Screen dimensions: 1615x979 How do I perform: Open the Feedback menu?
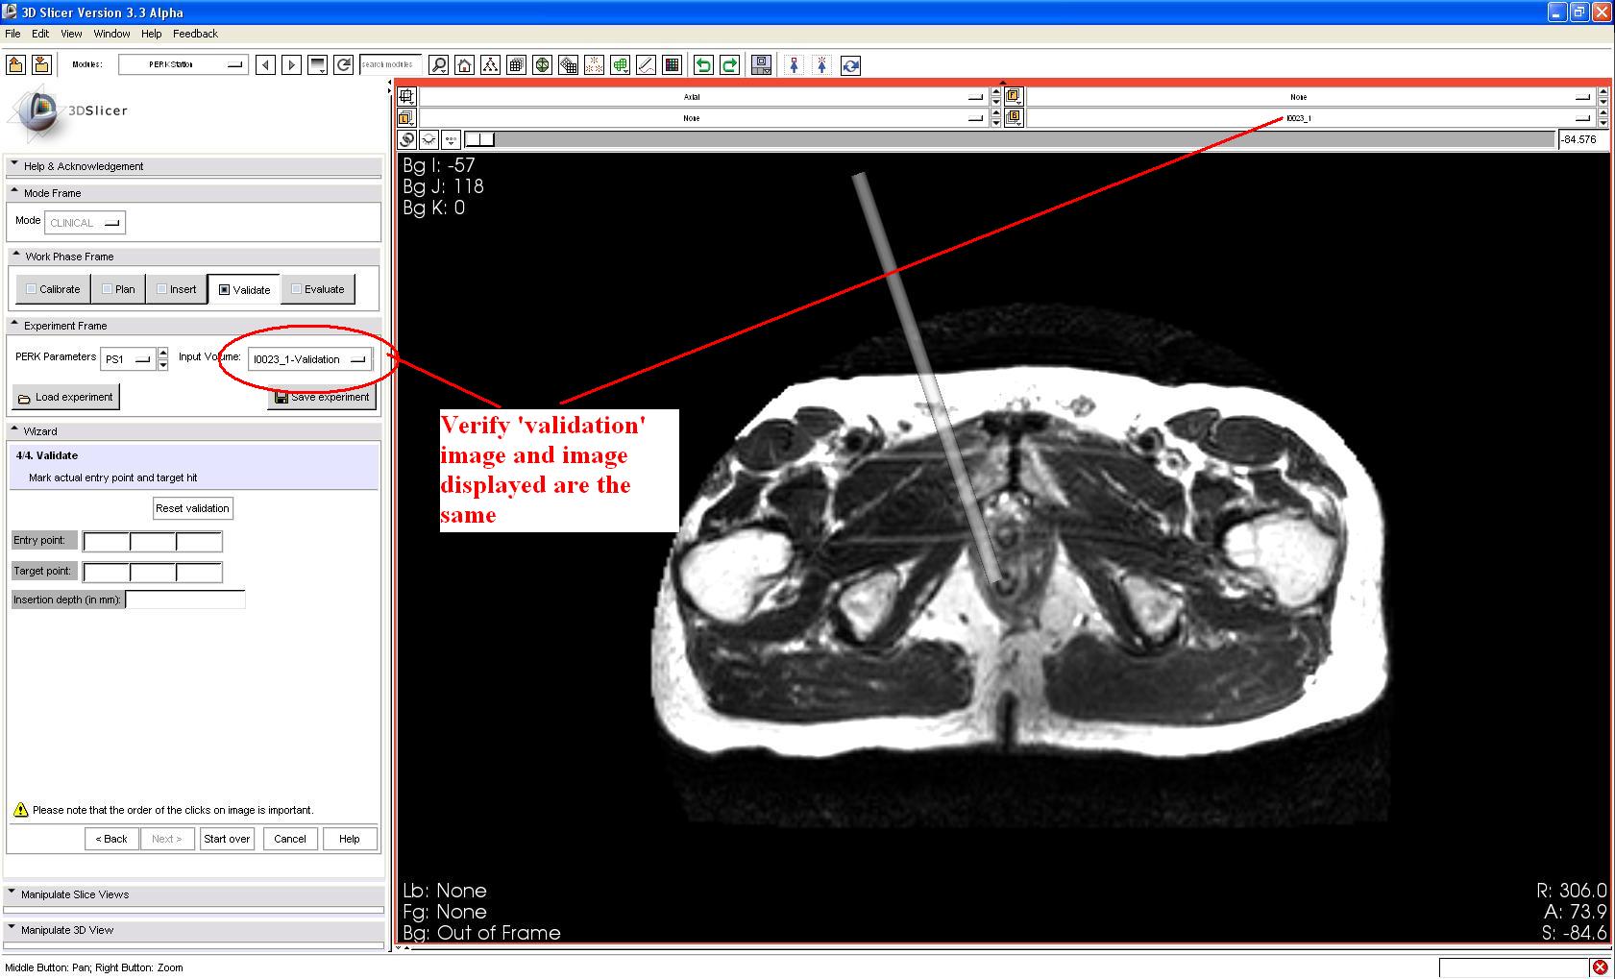click(195, 34)
